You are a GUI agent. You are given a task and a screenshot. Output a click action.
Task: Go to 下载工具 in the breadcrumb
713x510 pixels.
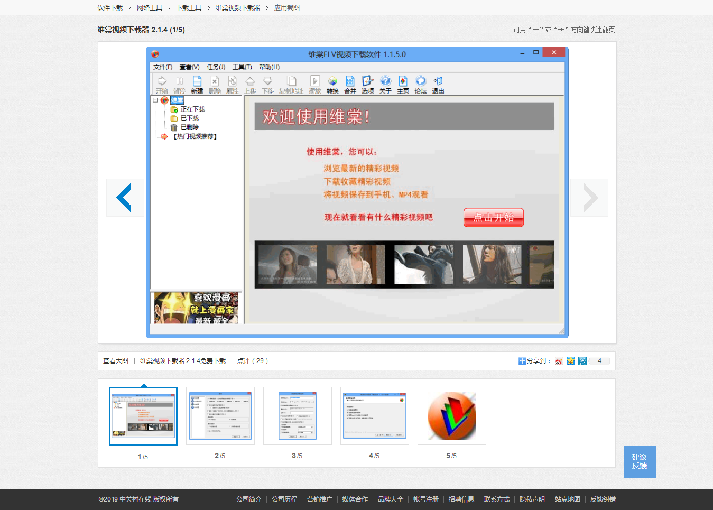pyautogui.click(x=189, y=8)
